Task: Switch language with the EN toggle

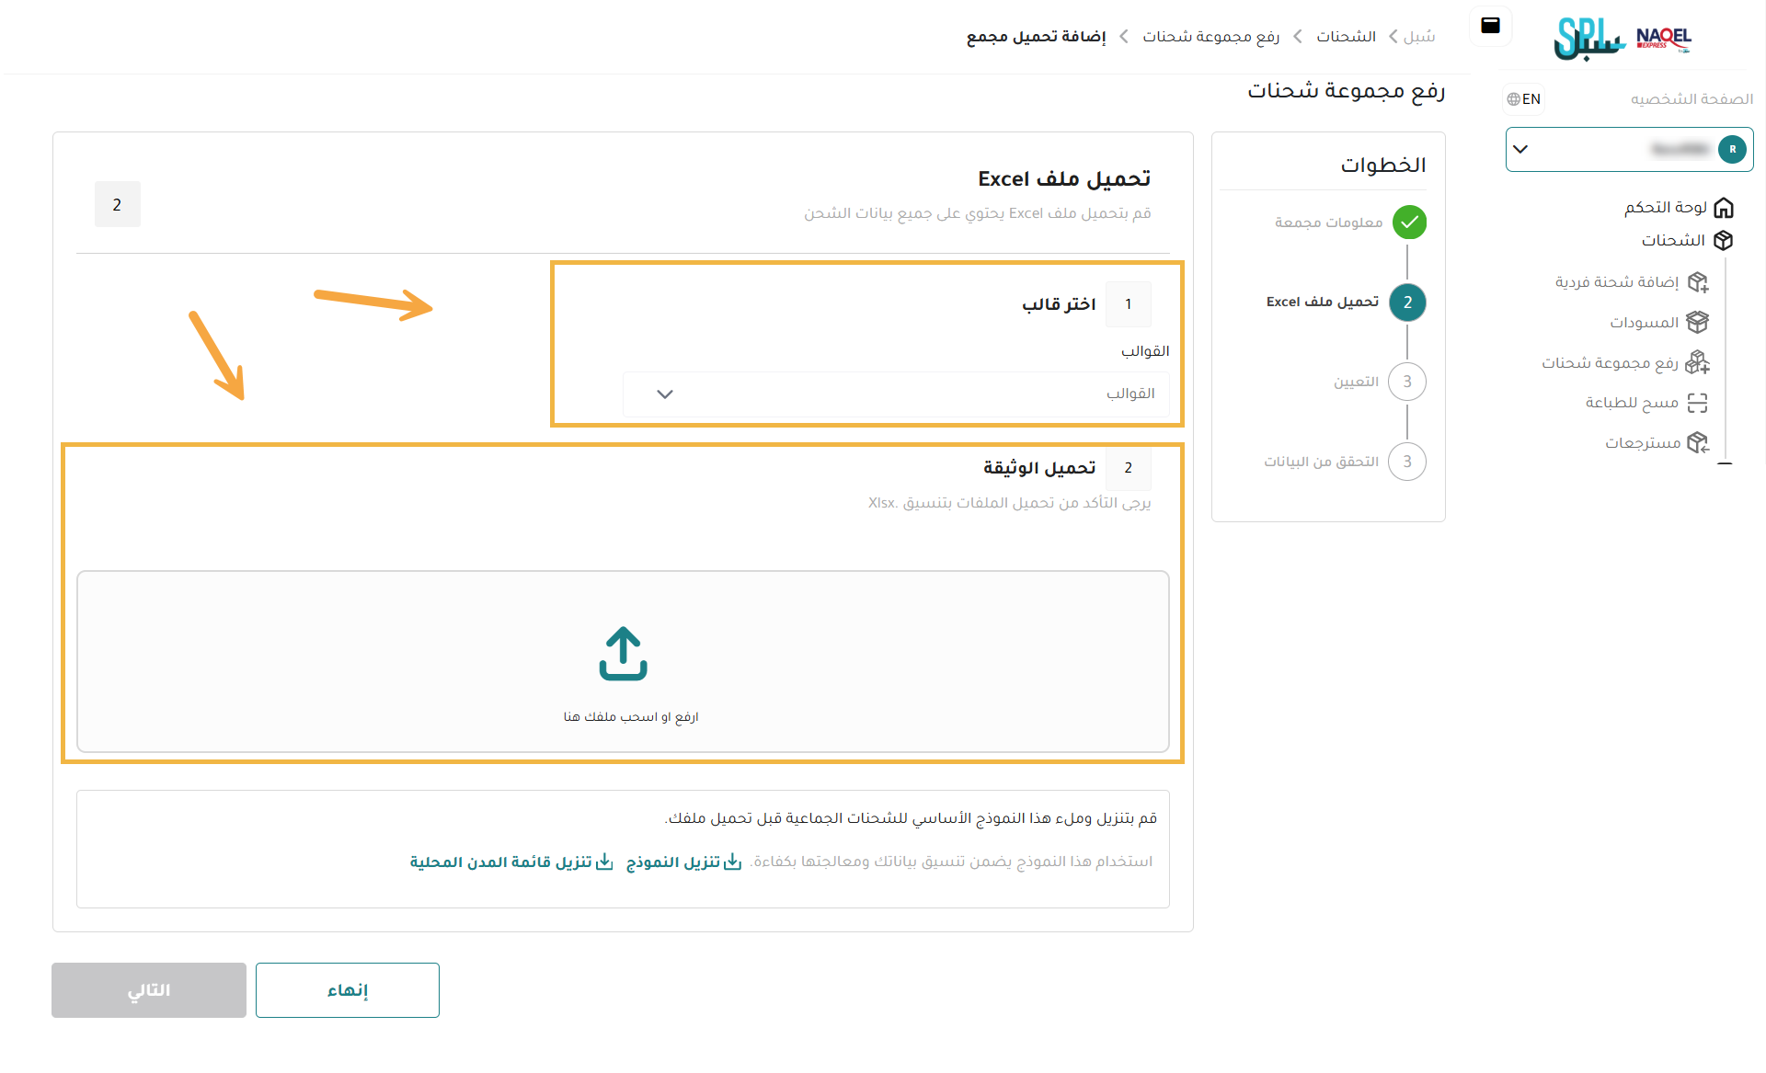Action: [x=1524, y=99]
